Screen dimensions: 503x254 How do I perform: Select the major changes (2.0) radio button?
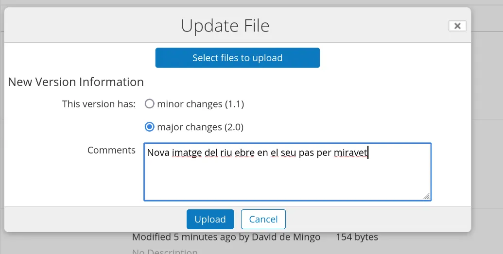(150, 127)
